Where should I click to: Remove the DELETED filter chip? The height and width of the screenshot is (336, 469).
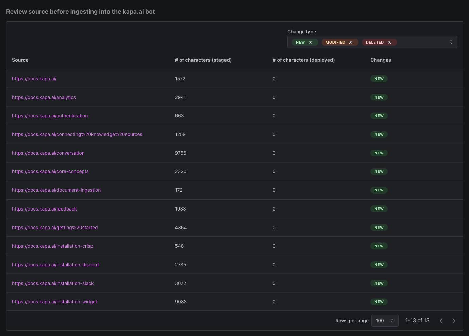point(389,42)
